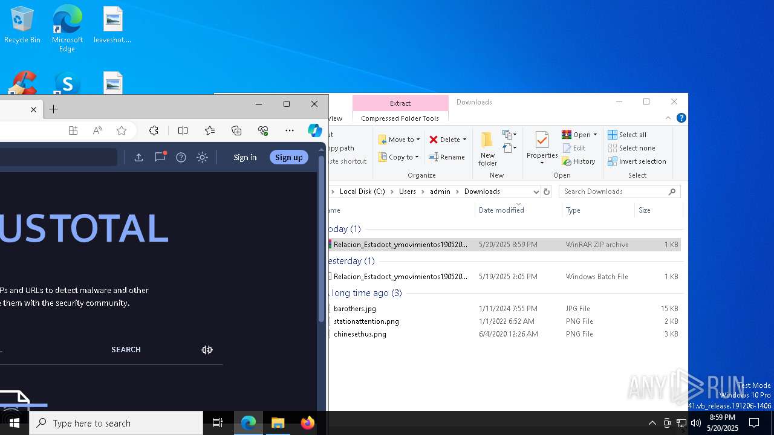Open a new Edge tab
Image resolution: width=774 pixels, height=435 pixels.
[53, 109]
